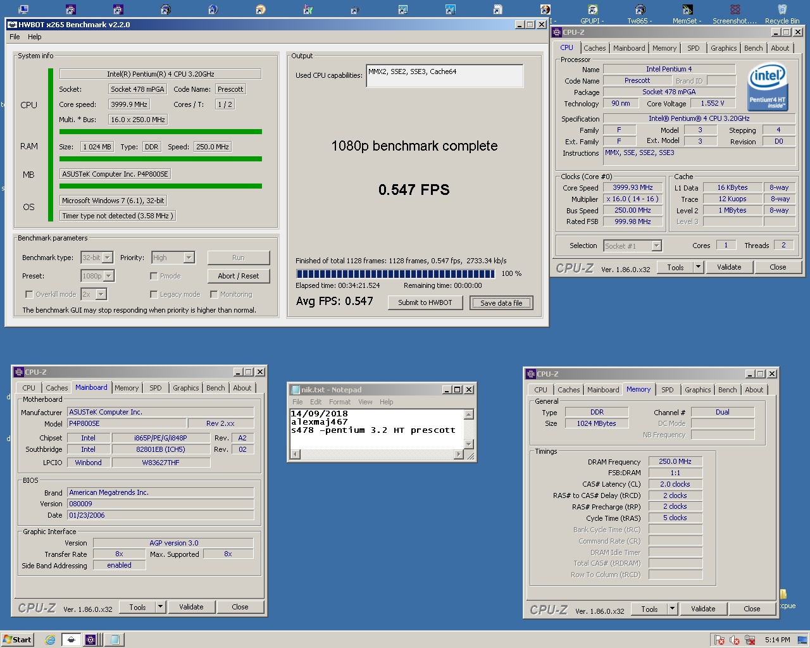Viewport: 810px width, 648px height.
Task: Open the Action Center flag in the tray
Action: click(719, 640)
